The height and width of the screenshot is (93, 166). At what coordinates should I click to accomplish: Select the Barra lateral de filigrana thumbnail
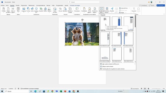105,53
